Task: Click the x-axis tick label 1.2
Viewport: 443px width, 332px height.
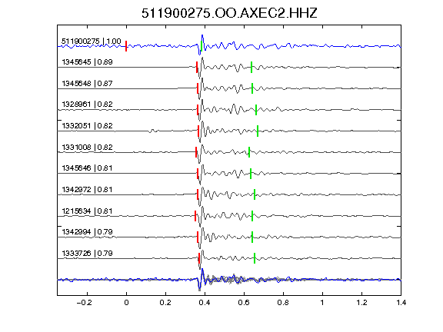Action: (361, 303)
